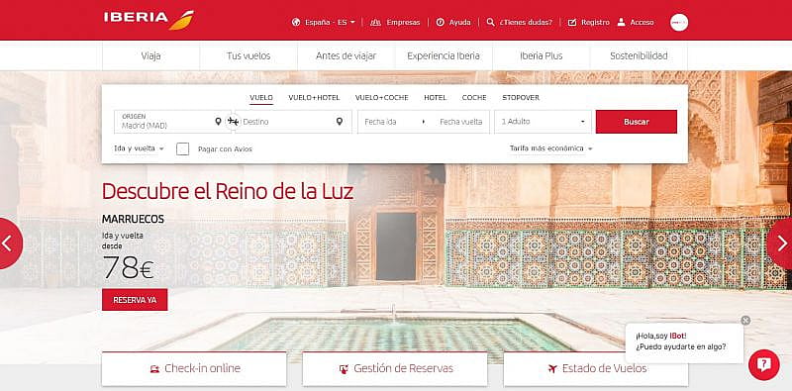Open the Experiencia Iberia menu
The image size is (792, 391).
point(444,56)
